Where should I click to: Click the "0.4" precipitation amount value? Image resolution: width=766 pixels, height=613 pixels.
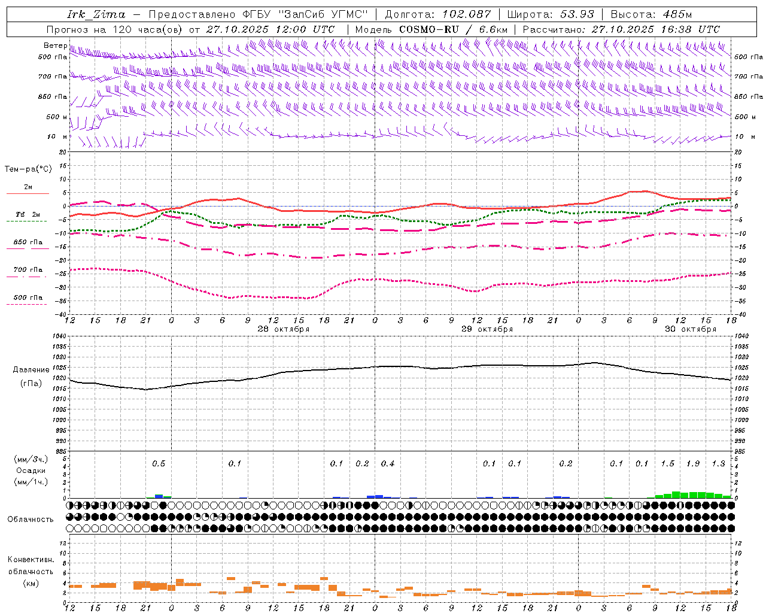[388, 463]
